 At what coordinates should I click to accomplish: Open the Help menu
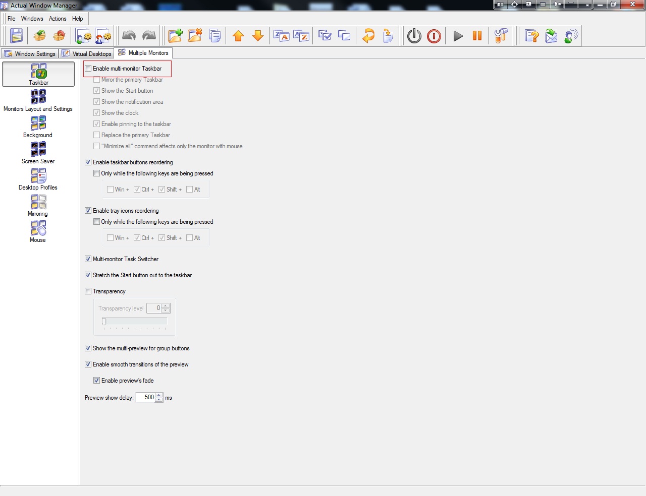78,19
